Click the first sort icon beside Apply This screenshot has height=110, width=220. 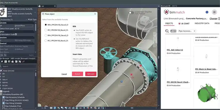[x=2, y=55]
